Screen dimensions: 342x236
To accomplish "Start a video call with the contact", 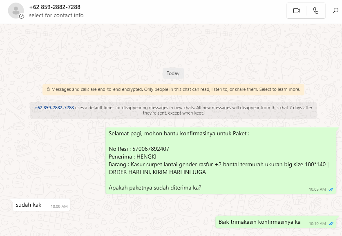I will click(x=296, y=11).
